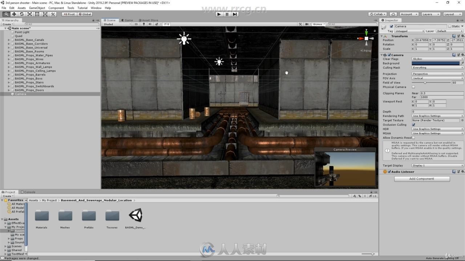Open the Component menu
This screenshot has height=261, width=465.
pyautogui.click(x=56, y=8)
